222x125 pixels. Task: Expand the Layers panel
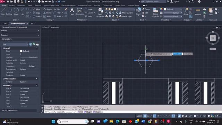pyautogui.click(x=116, y=20)
